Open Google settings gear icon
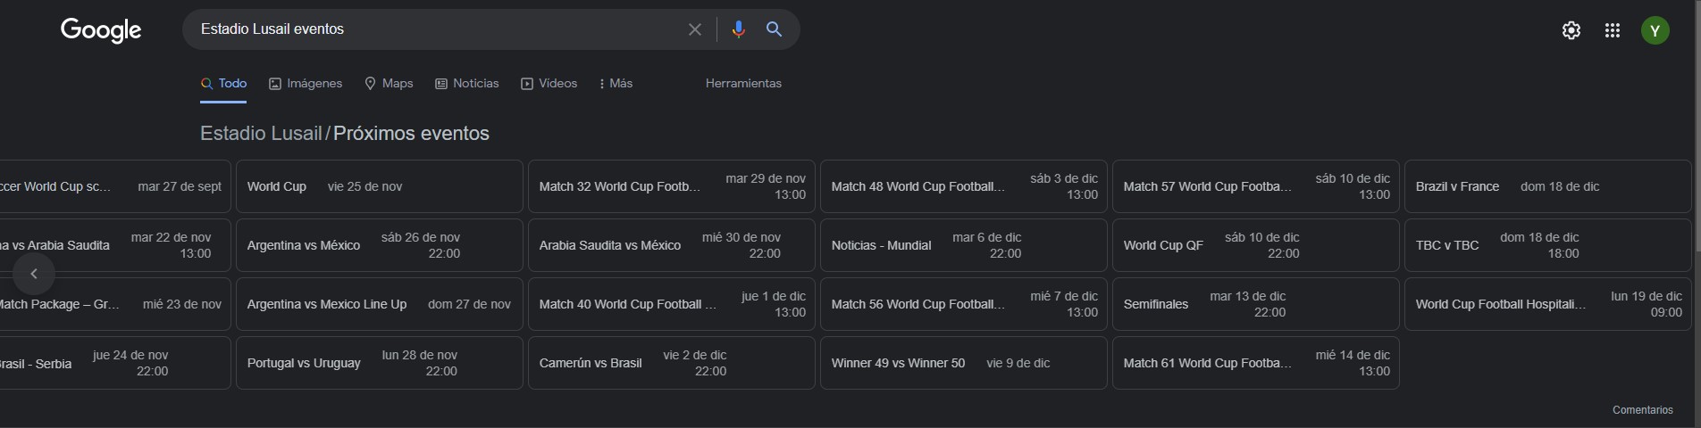This screenshot has width=1701, height=428. pyautogui.click(x=1571, y=30)
